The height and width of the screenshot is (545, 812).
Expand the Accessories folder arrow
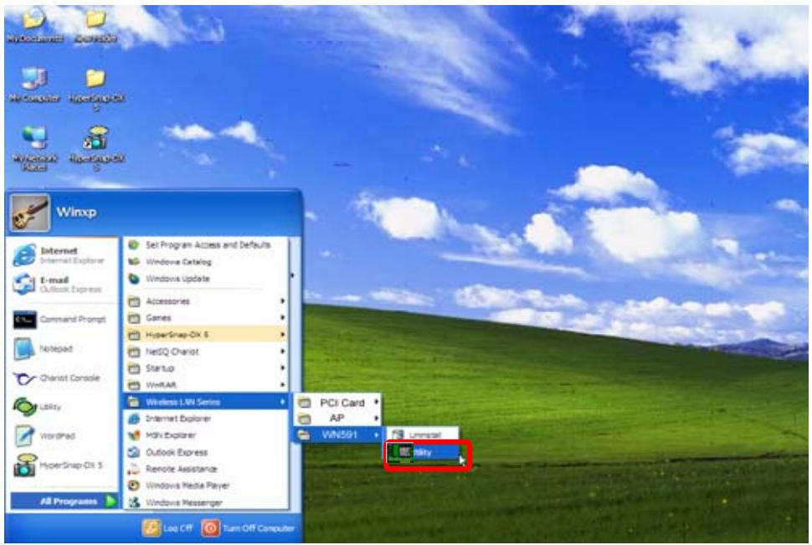coord(282,301)
